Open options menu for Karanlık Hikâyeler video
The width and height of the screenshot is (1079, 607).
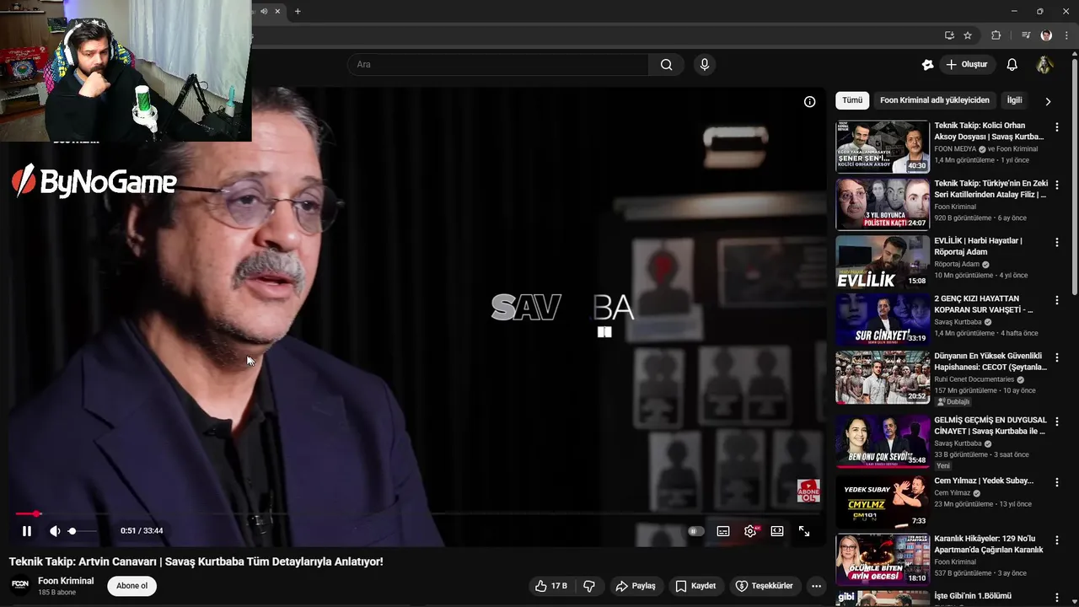click(1057, 540)
